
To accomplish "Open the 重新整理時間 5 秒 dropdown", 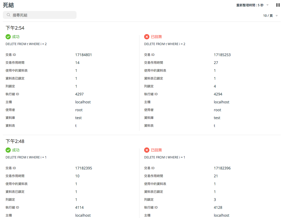I will pos(252,5).
